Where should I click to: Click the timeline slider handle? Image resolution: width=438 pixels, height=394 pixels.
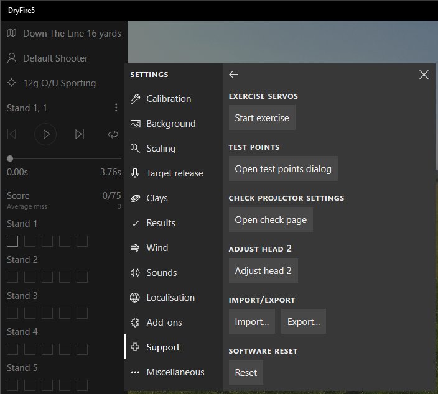click(x=10, y=159)
